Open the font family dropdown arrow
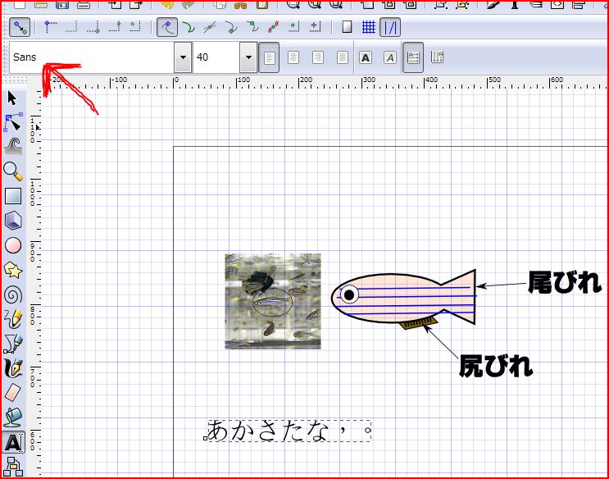 tap(183, 57)
